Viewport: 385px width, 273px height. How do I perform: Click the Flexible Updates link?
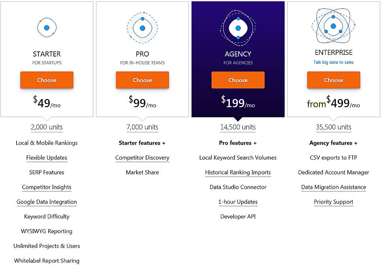47,158
